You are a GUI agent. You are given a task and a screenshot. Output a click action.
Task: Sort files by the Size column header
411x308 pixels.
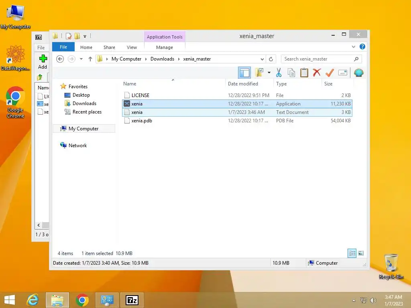[338, 83]
